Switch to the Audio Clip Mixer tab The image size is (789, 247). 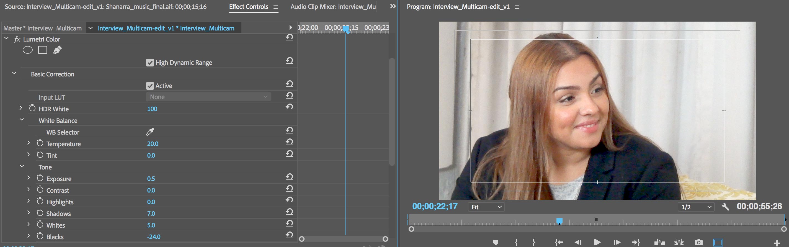click(333, 7)
